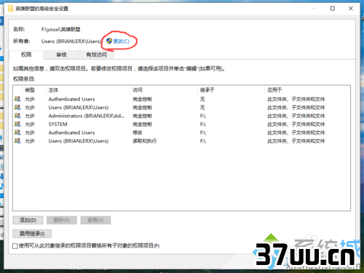The width and height of the screenshot is (364, 273).
Task: Close the advanced security settings window
Action: (x=351, y=9)
